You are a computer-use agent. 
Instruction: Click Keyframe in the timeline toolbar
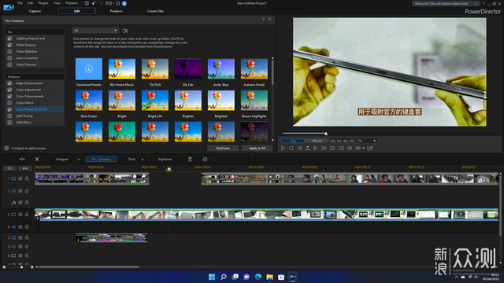click(x=165, y=159)
